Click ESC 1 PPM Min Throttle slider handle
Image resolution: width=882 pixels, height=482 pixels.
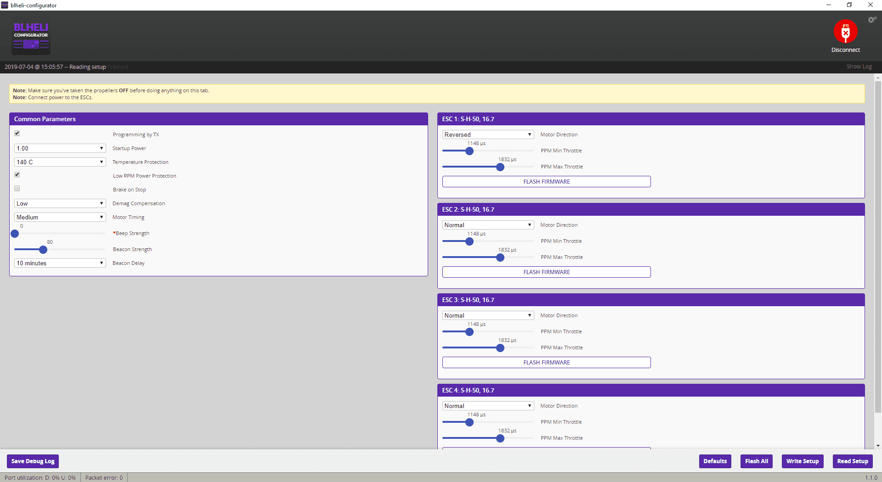469,151
